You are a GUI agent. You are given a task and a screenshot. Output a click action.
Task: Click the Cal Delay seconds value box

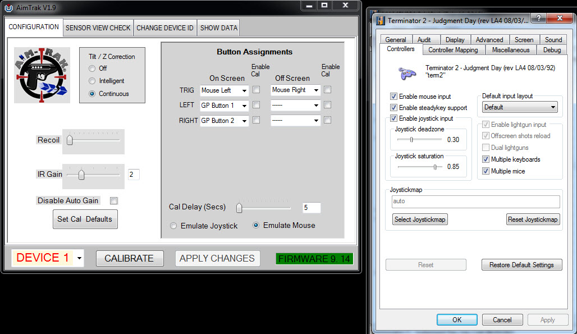(312, 208)
